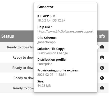Click the Build Version Change value
Screen dimensions: 109x96
tap(53, 53)
